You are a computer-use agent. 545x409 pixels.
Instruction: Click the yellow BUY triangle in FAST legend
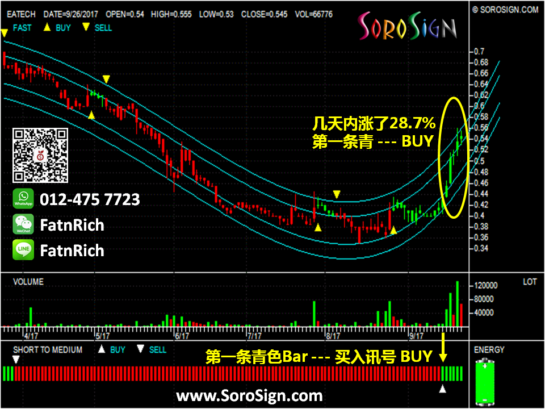pyautogui.click(x=47, y=27)
